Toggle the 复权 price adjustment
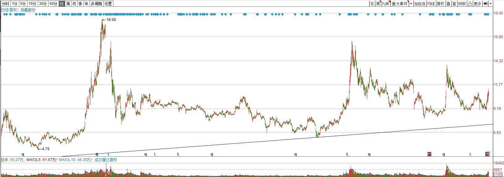This screenshot has height=177, width=504. tap(440, 4)
